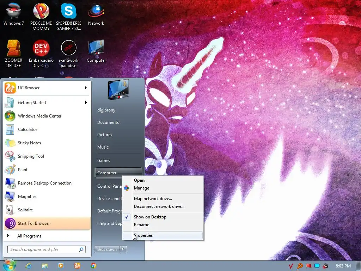Launch UC Browser from Start menu

coord(44,88)
